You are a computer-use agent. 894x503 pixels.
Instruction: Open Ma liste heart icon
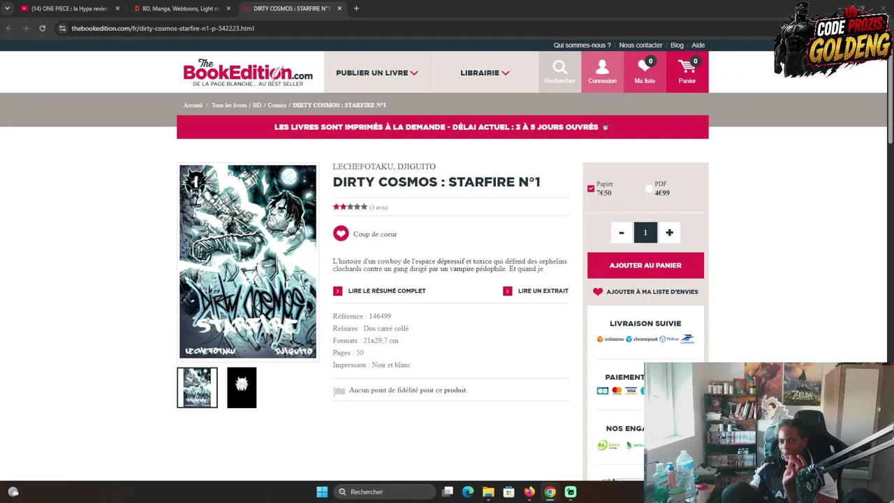(645, 72)
